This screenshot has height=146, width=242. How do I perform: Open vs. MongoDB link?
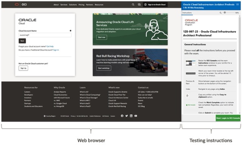(59, 106)
